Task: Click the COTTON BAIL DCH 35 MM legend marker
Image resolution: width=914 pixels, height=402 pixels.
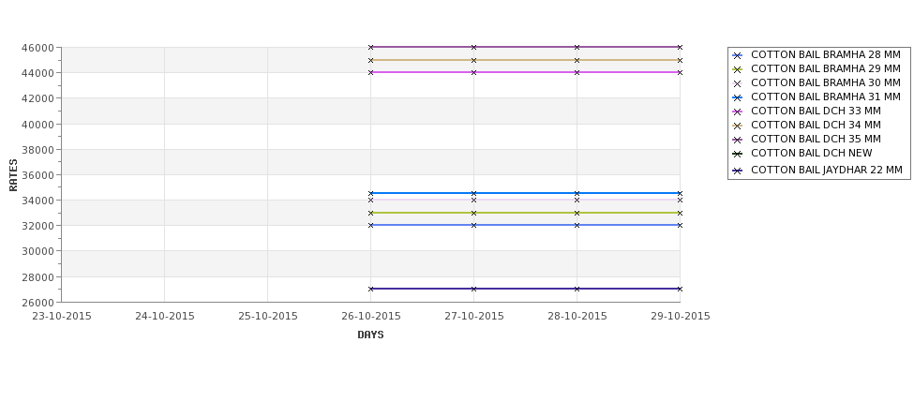Action: pos(738,140)
